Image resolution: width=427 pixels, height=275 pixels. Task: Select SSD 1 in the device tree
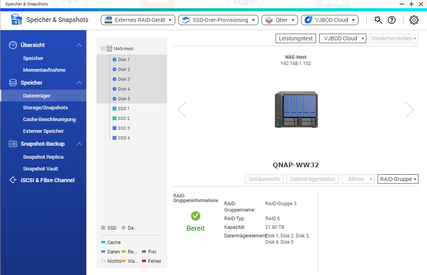[x=124, y=109]
